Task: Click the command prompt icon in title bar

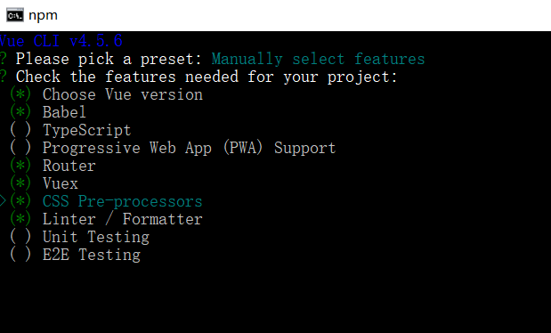Action: tap(15, 15)
